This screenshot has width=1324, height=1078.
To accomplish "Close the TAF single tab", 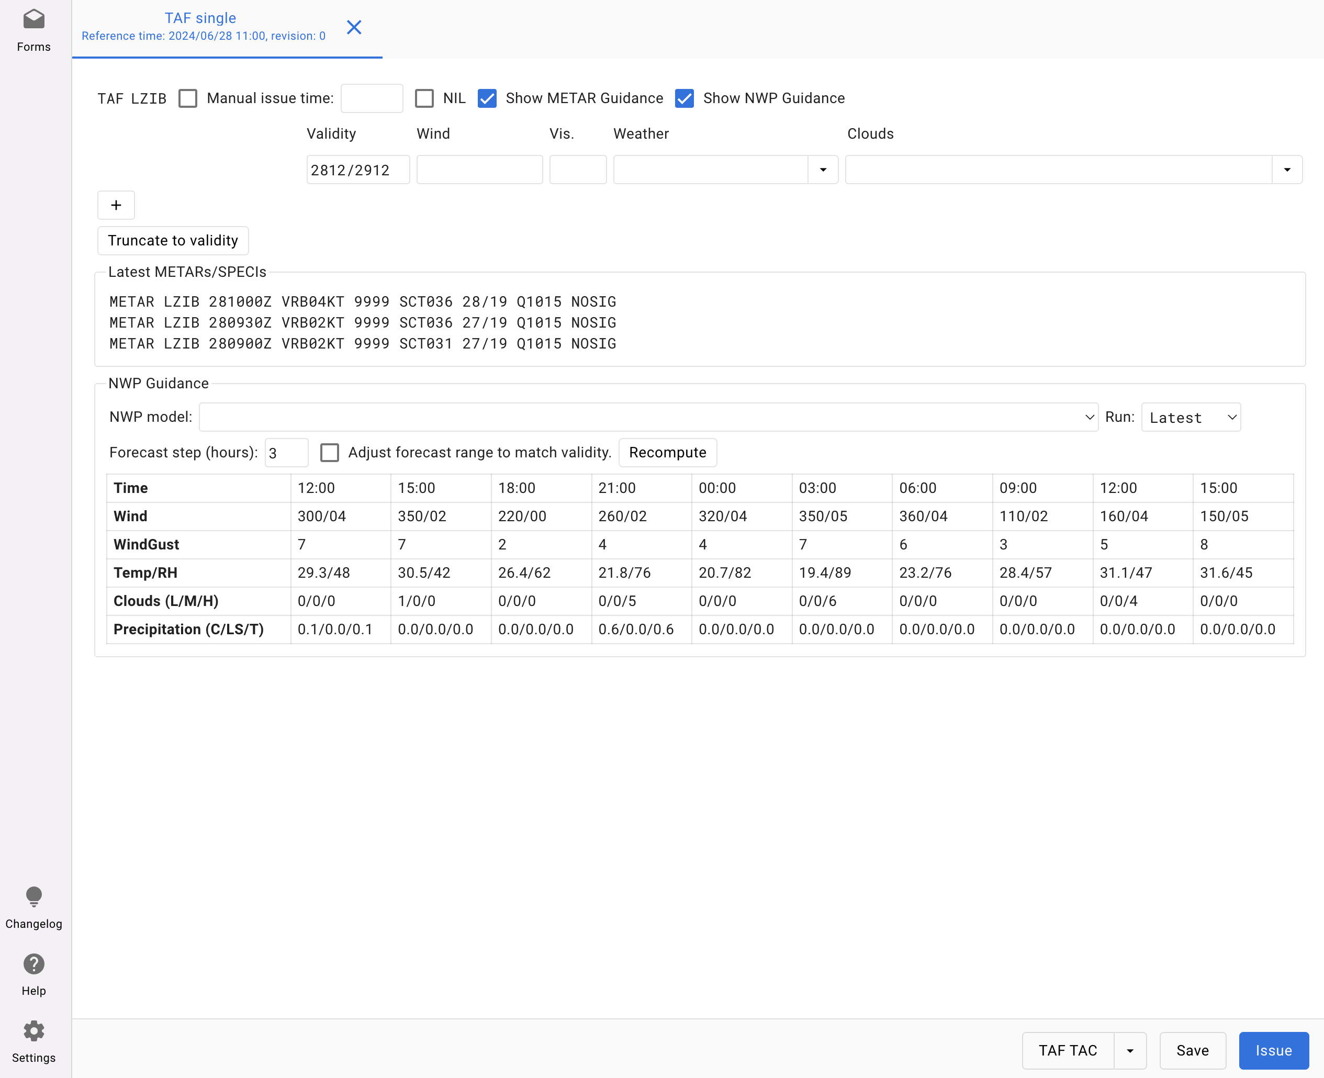I will click(x=354, y=27).
